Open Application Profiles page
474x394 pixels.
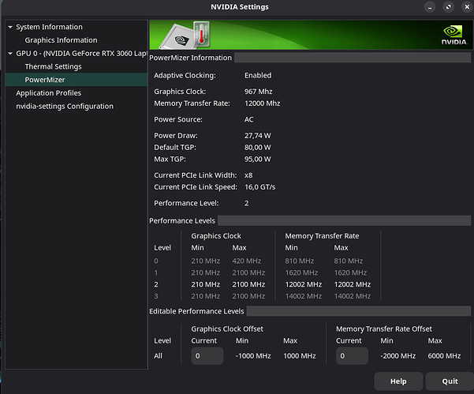coord(48,93)
